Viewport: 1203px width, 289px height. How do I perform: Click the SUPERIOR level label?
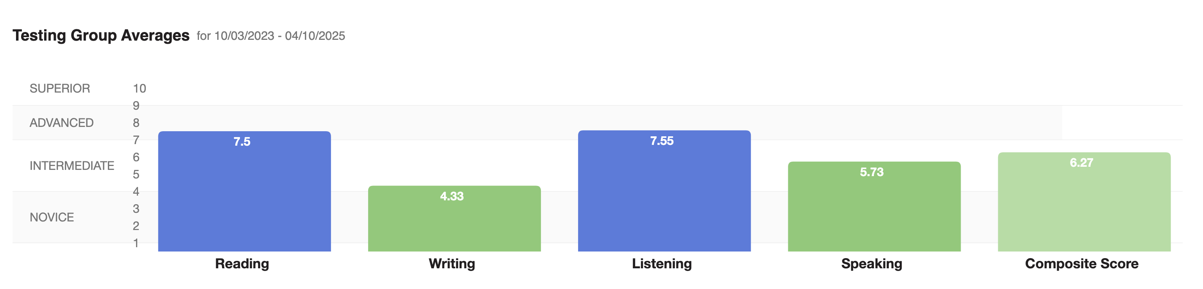[60, 88]
